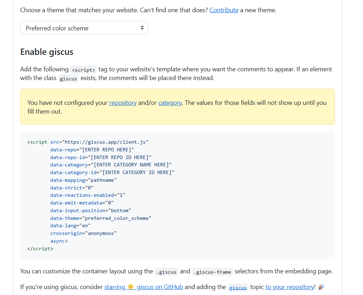Click the data-category-id code line
This screenshot has height=295, width=363.
(112, 172)
